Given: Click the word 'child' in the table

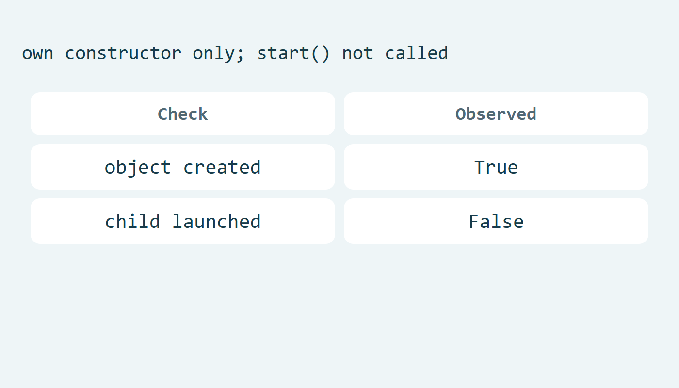Looking at the screenshot, I should 132,221.
